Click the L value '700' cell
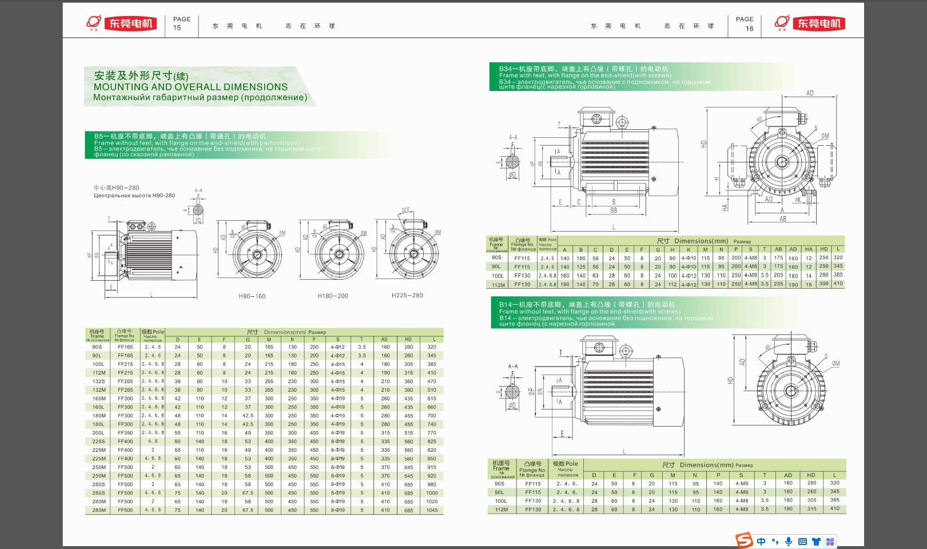This screenshot has height=549, width=927. [432, 416]
